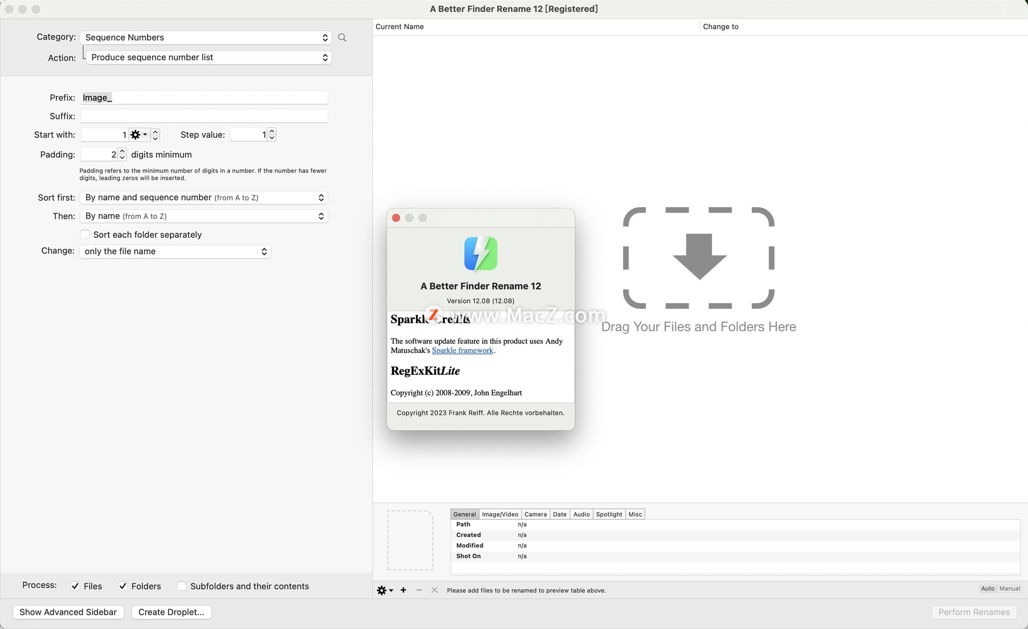Uncheck the Folders process checkbox
The image size is (1028, 629).
coord(123,586)
